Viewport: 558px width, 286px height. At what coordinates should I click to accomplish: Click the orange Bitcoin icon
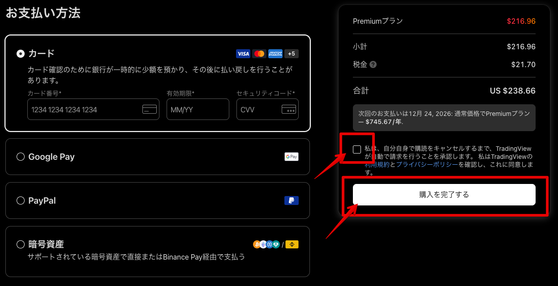(x=257, y=244)
